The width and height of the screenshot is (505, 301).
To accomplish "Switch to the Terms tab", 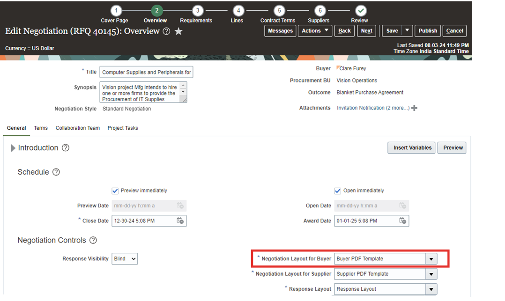I will 41,128.
